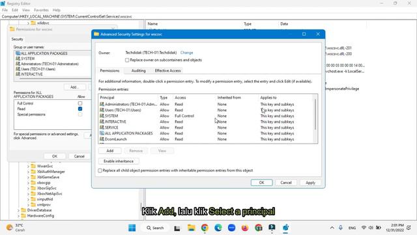Open the View menu in Registry Editor

[26, 10]
